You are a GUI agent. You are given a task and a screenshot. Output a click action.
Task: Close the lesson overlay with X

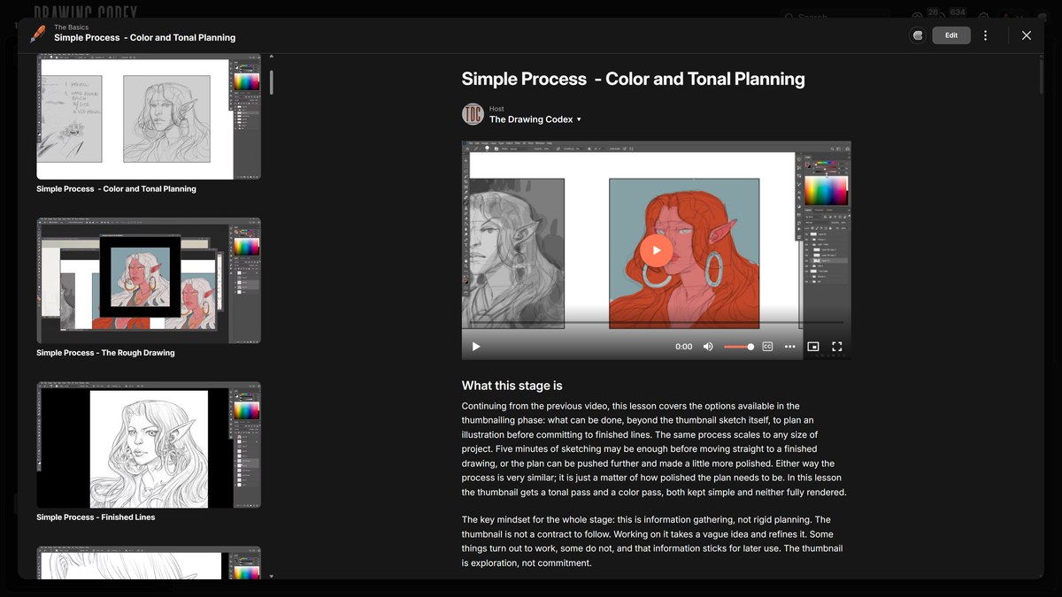(1027, 35)
